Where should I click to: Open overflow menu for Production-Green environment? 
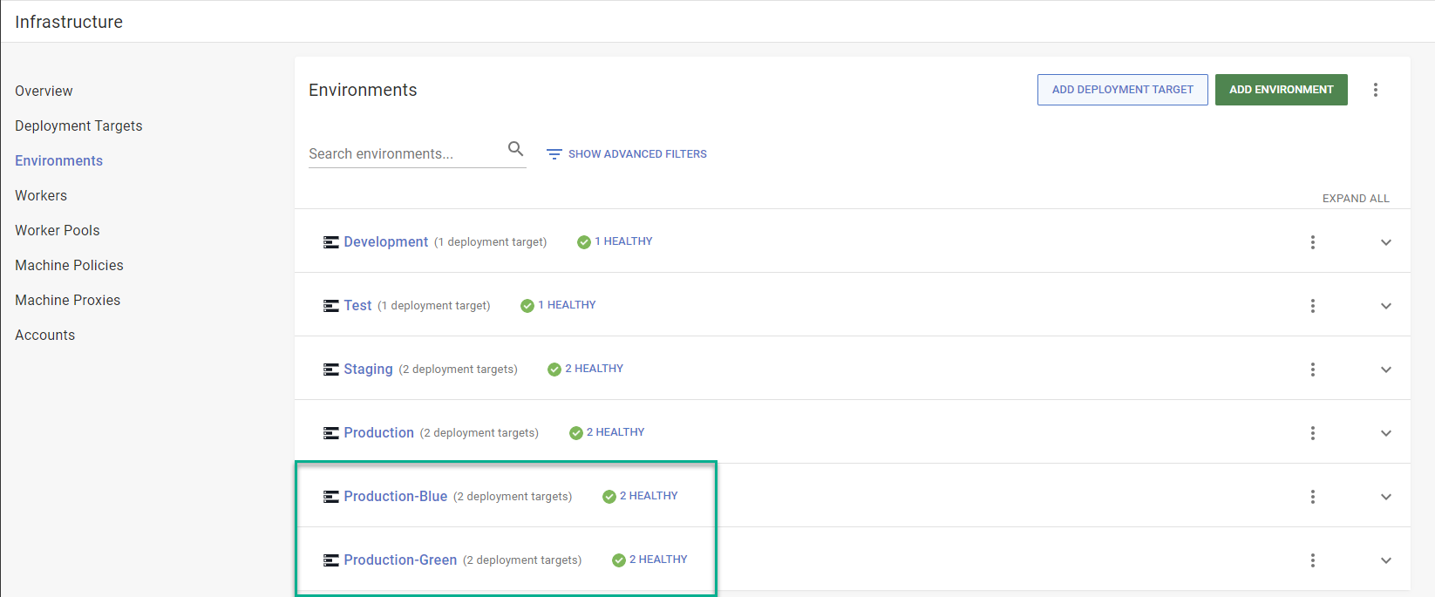(x=1313, y=560)
